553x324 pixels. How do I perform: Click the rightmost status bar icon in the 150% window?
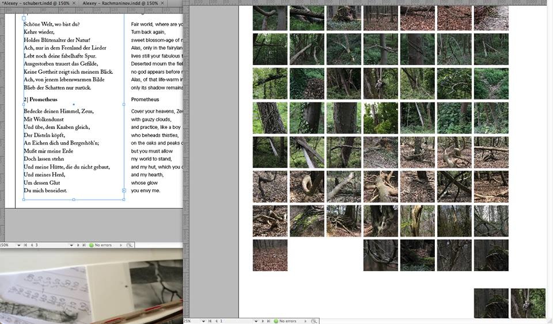[x=130, y=245]
